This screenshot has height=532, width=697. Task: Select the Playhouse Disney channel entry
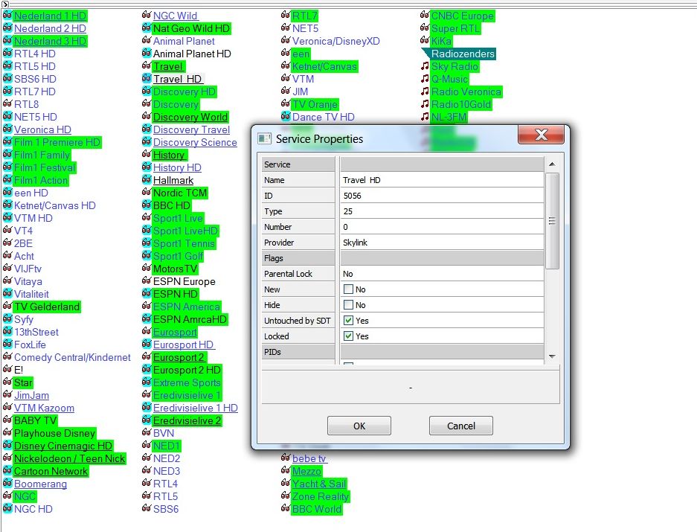point(55,433)
